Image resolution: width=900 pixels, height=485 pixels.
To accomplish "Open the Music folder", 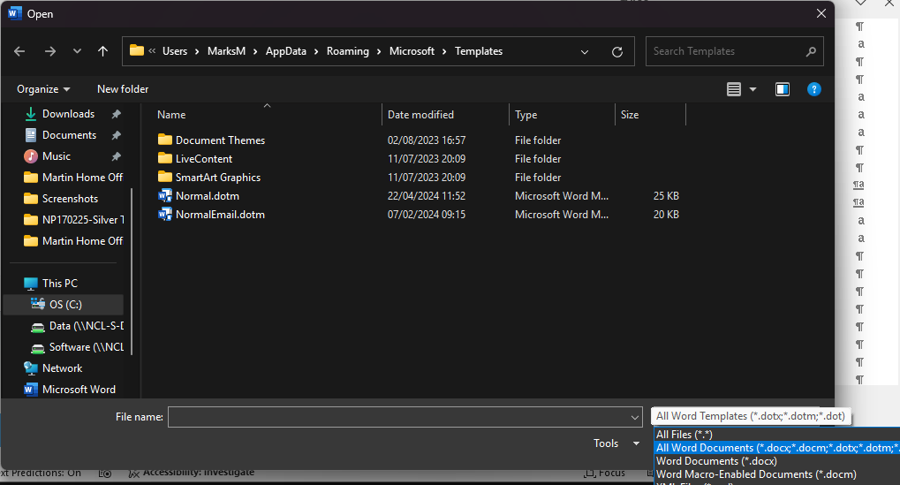I will (57, 156).
